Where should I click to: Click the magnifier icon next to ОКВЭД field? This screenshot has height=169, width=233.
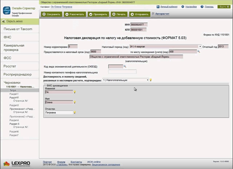coord(125,67)
